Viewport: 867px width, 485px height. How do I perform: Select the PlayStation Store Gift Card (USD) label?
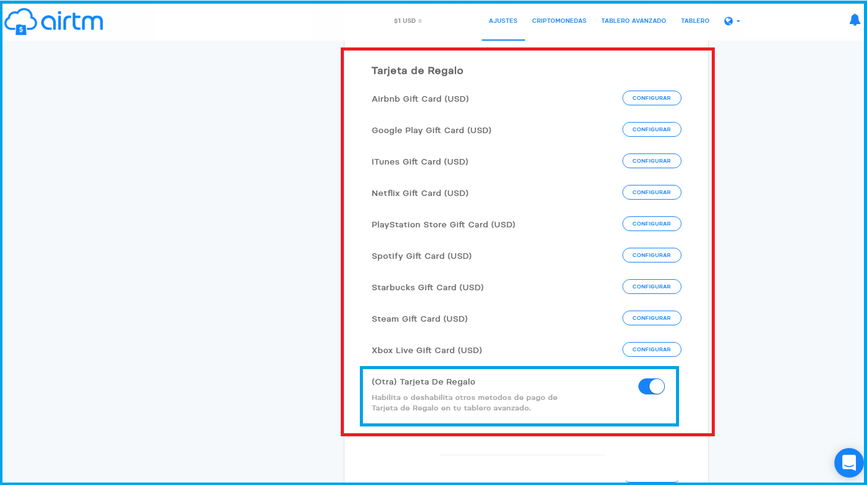(444, 224)
